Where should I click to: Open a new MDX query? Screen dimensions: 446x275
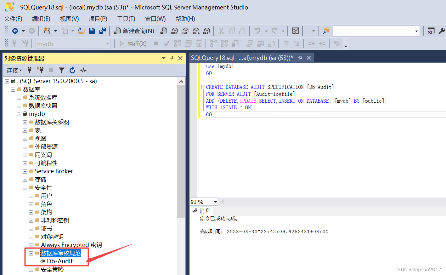[x=174, y=31]
